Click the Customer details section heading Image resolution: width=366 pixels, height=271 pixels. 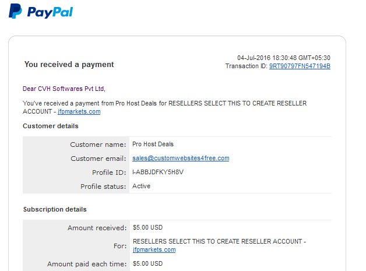point(51,126)
